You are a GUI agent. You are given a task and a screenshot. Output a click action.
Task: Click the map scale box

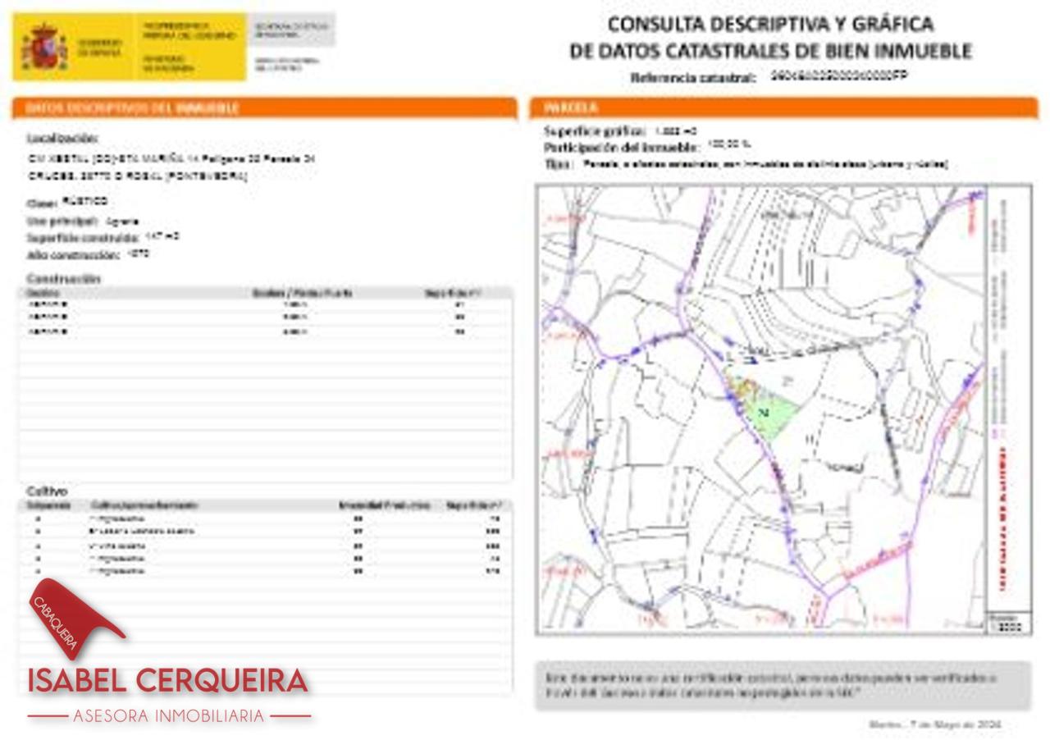1008,623
